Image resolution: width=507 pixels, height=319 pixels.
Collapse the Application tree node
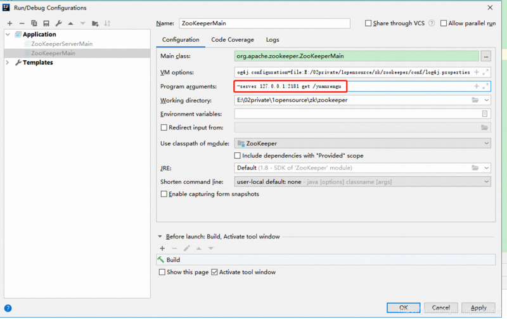click(x=8, y=34)
